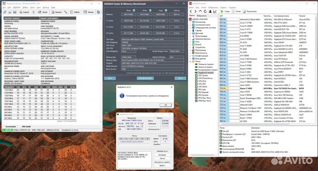Screen dimensions: 318x171
Task: Click the AIDA64 back navigation arrow
Action: (191, 11)
